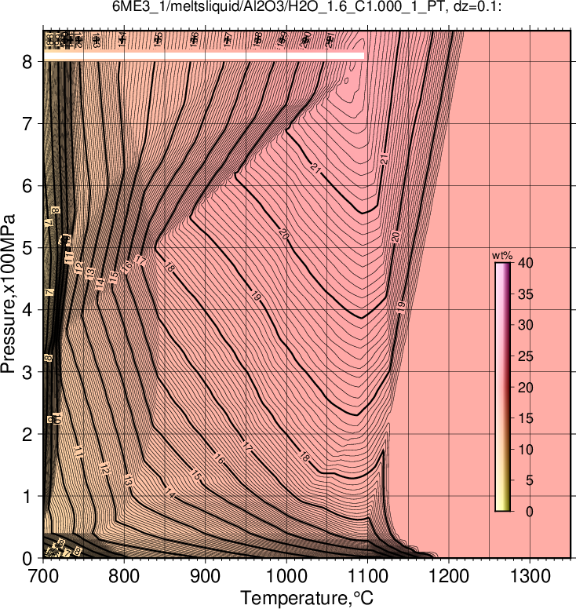
Task: Click the vertically oriented contour label 21
Action: (384, 159)
